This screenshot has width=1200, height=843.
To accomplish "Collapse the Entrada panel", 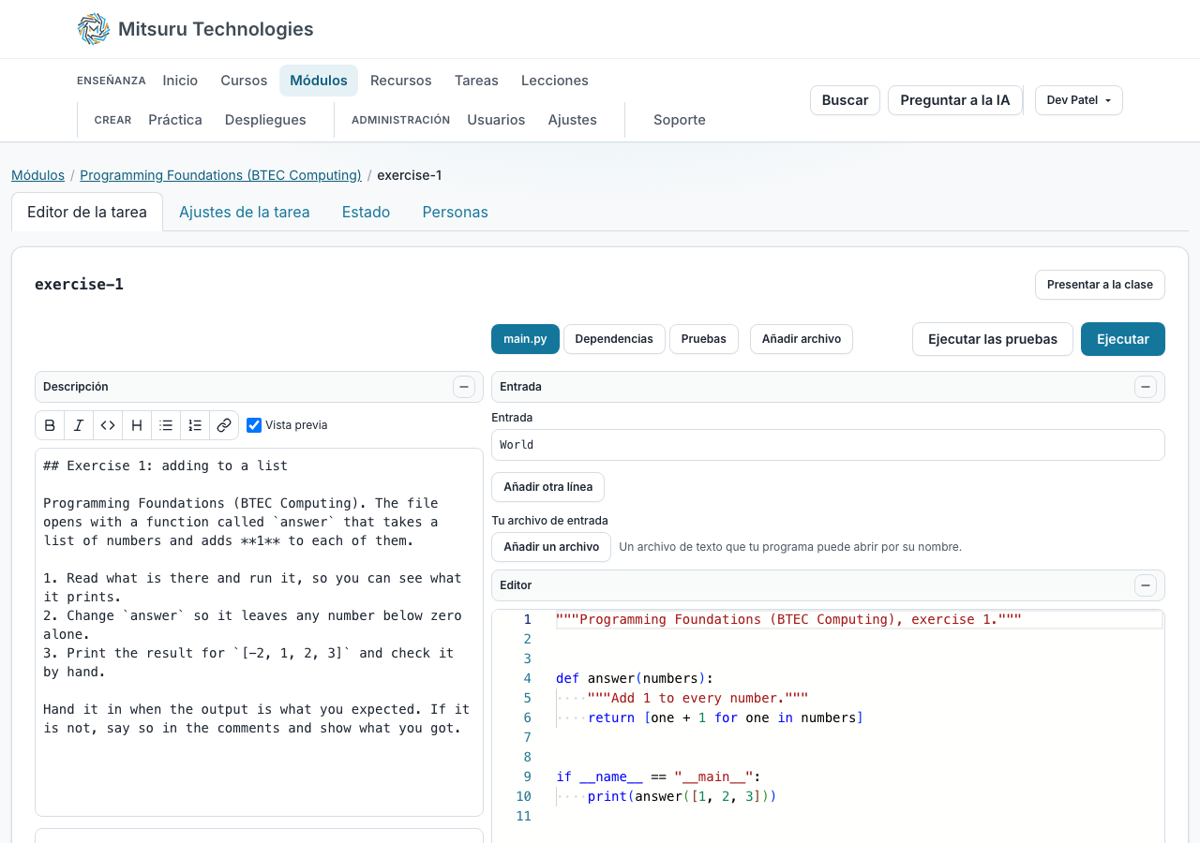I will click(x=1146, y=387).
